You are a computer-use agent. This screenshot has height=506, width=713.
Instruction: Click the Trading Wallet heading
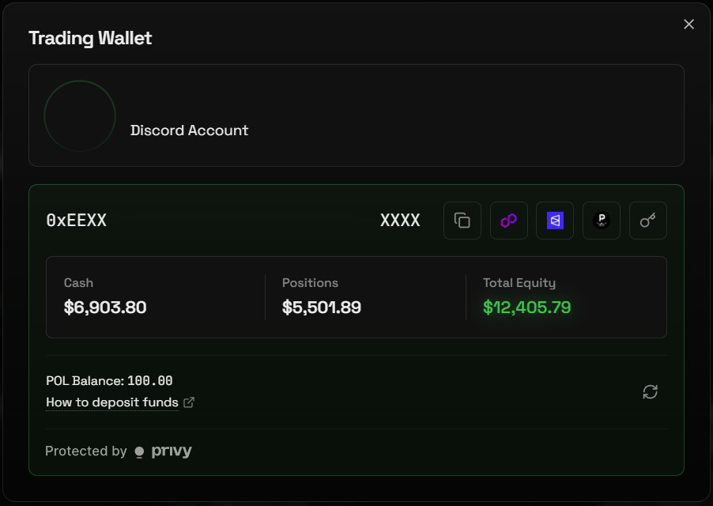point(90,38)
